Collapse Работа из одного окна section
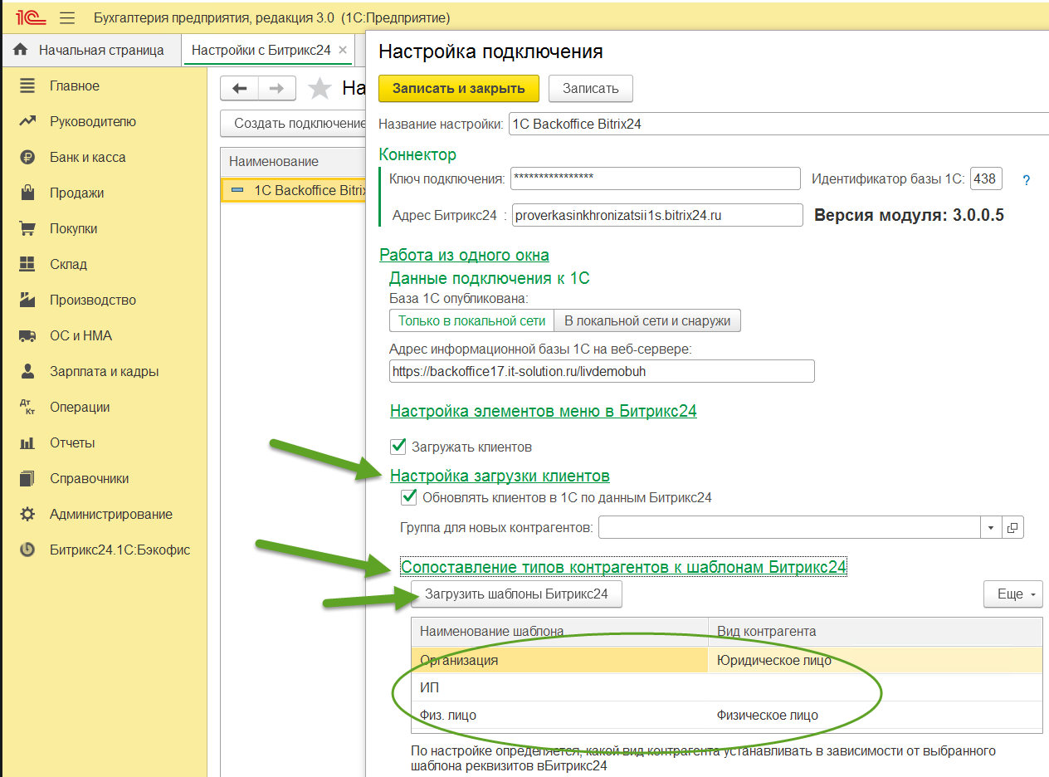The height and width of the screenshot is (777, 1049). 464,255
